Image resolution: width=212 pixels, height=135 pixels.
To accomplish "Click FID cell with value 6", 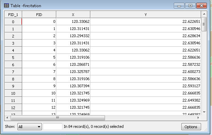I will (39, 64).
